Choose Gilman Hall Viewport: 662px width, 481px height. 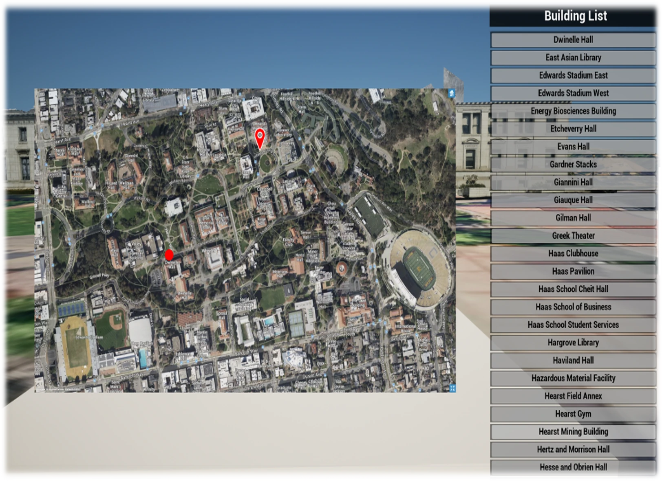click(573, 218)
